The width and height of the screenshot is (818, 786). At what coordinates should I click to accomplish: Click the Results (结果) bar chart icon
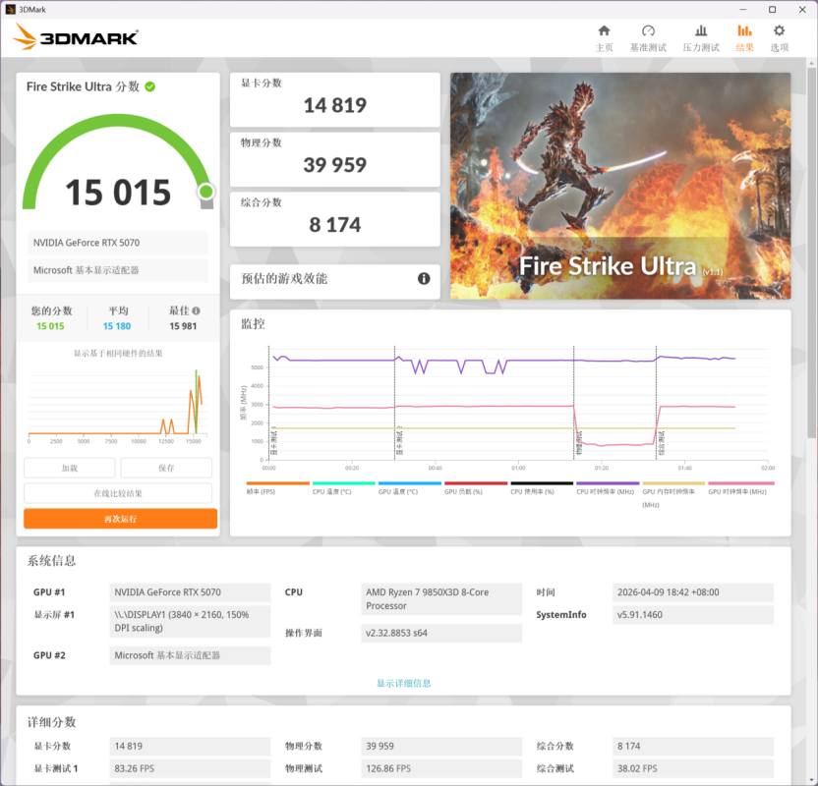[x=744, y=31]
